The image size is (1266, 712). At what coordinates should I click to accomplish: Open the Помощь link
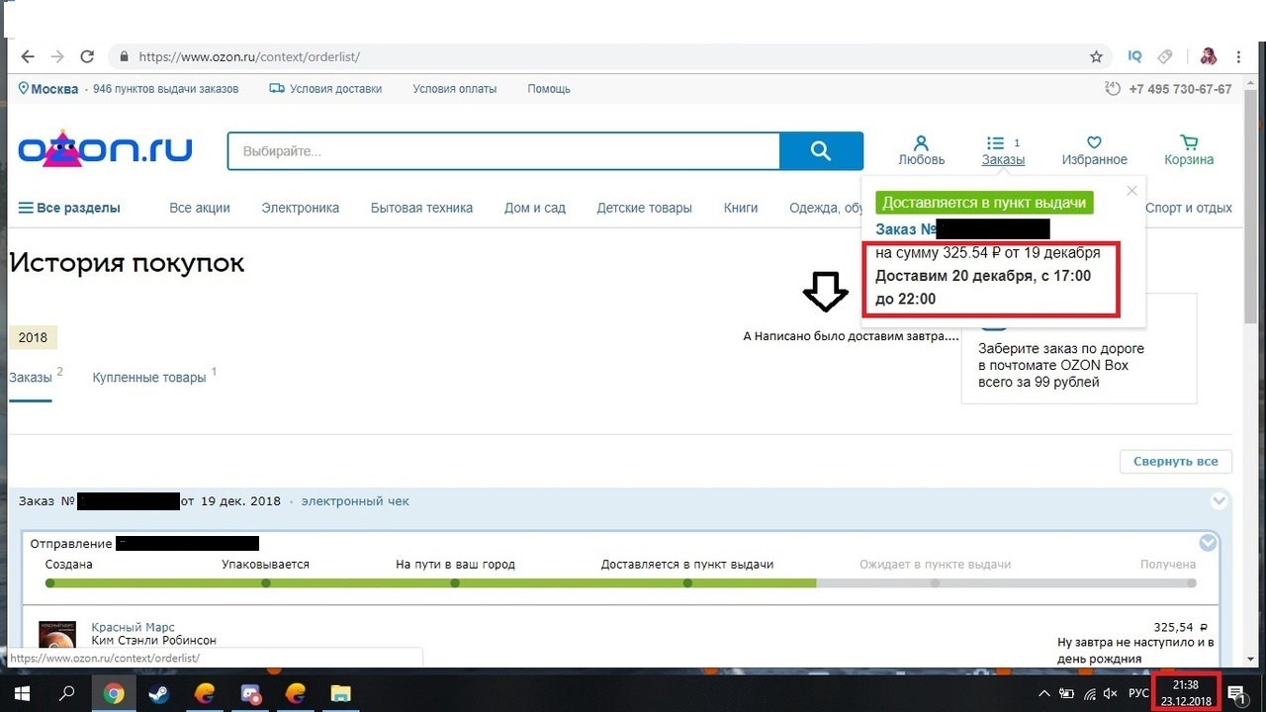549,89
